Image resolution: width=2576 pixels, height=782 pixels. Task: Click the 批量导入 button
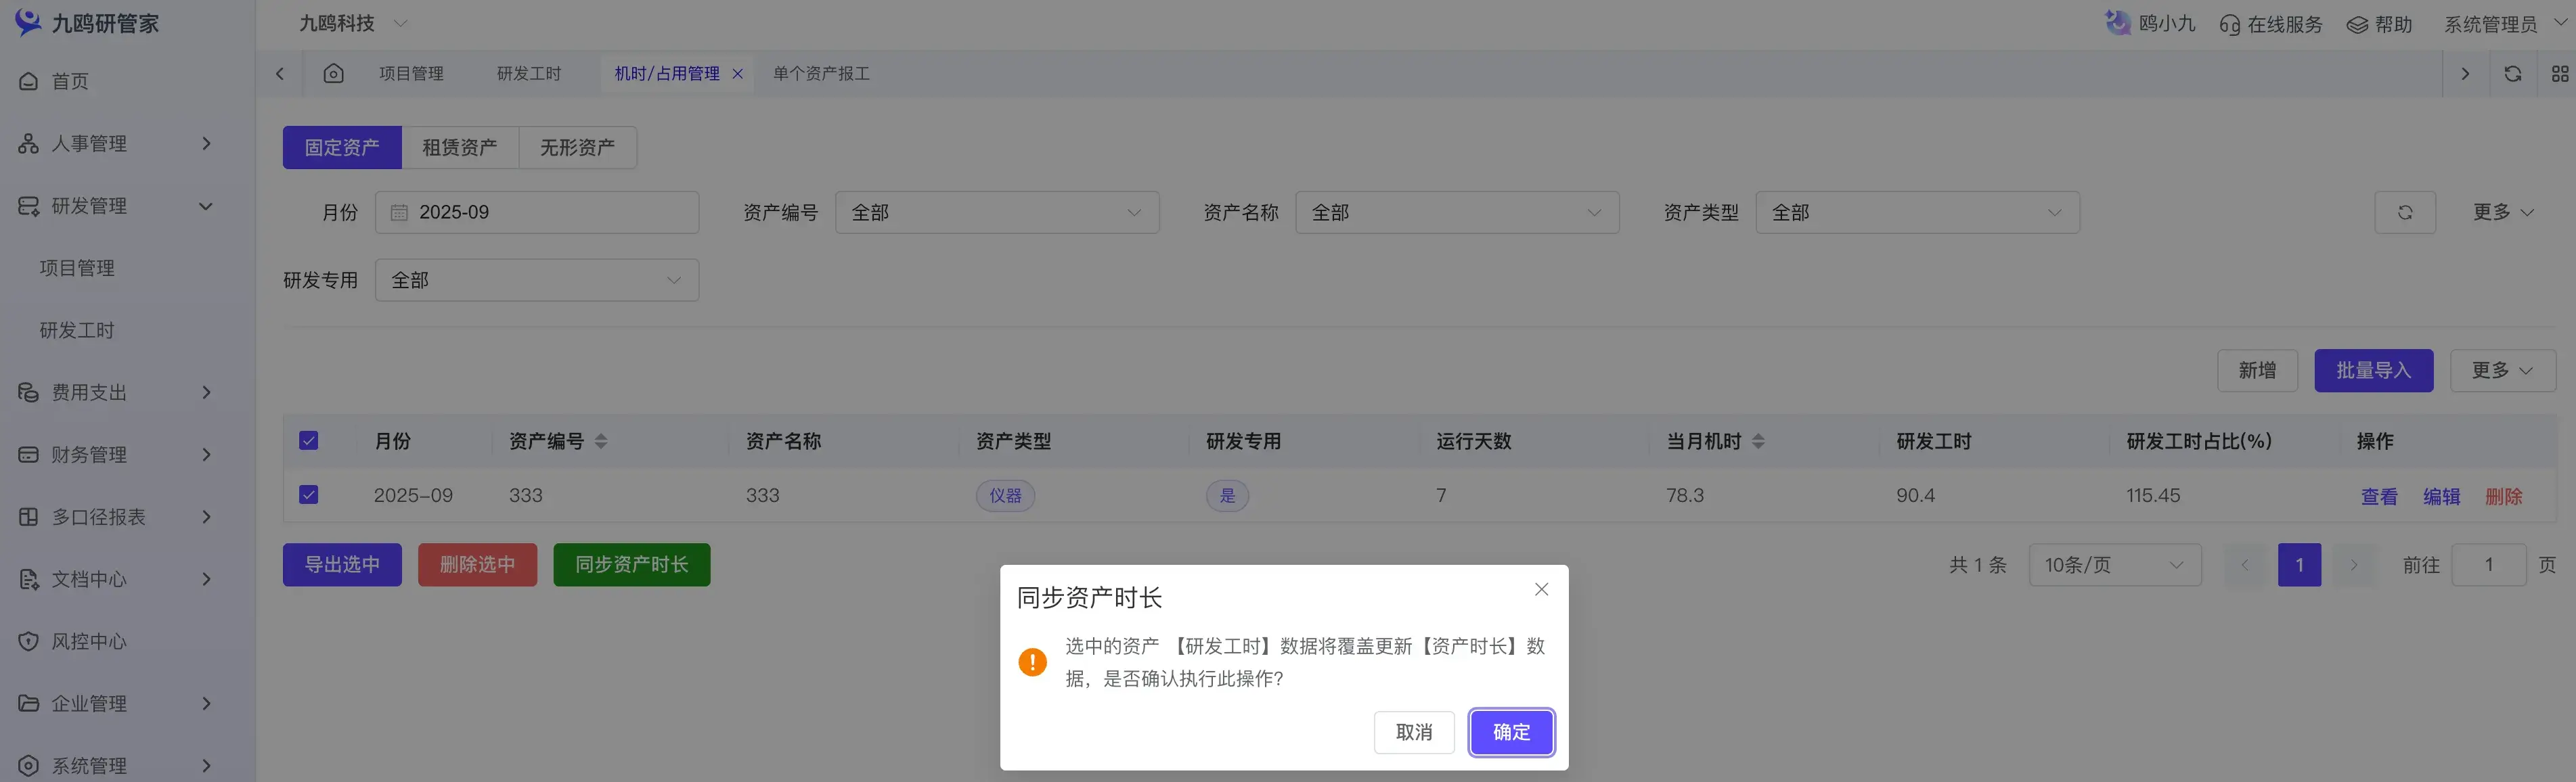coord(2374,370)
